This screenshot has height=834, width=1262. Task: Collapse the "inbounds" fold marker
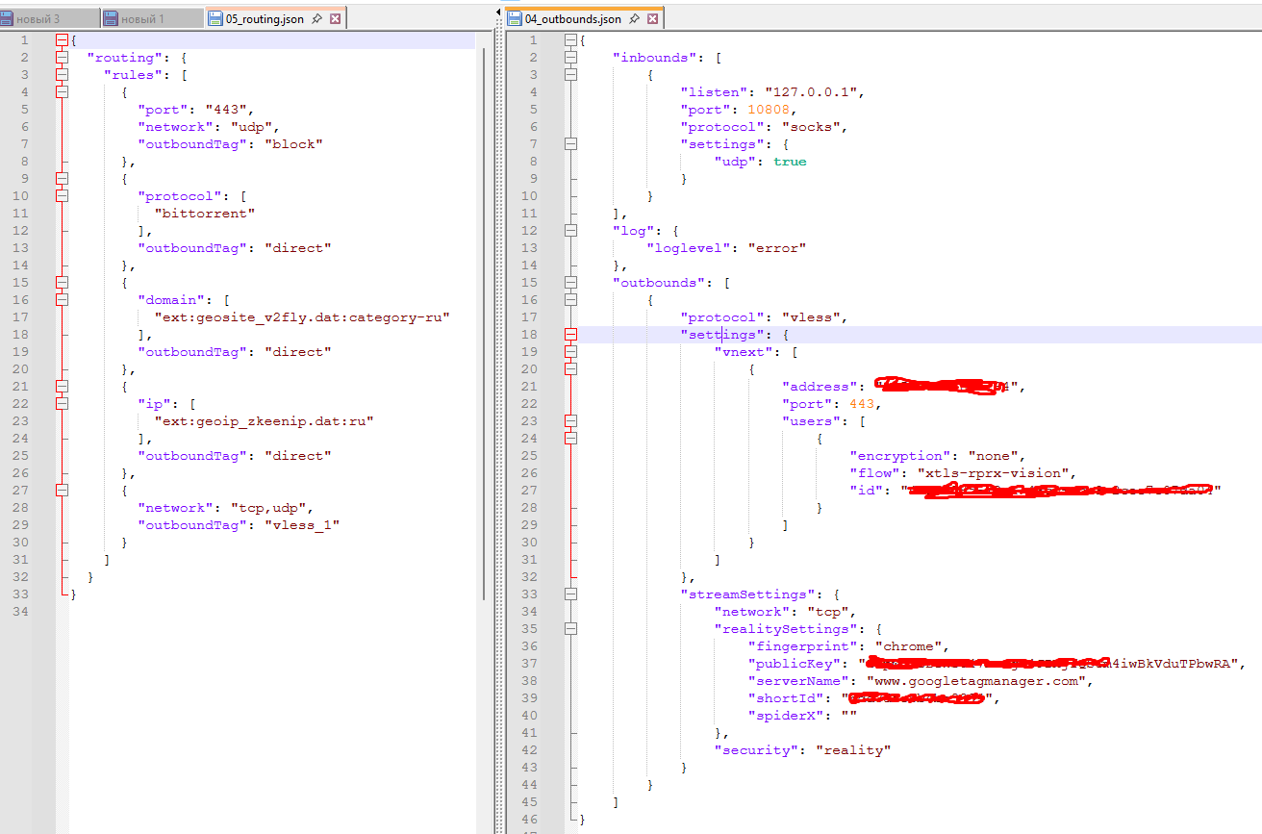click(570, 58)
